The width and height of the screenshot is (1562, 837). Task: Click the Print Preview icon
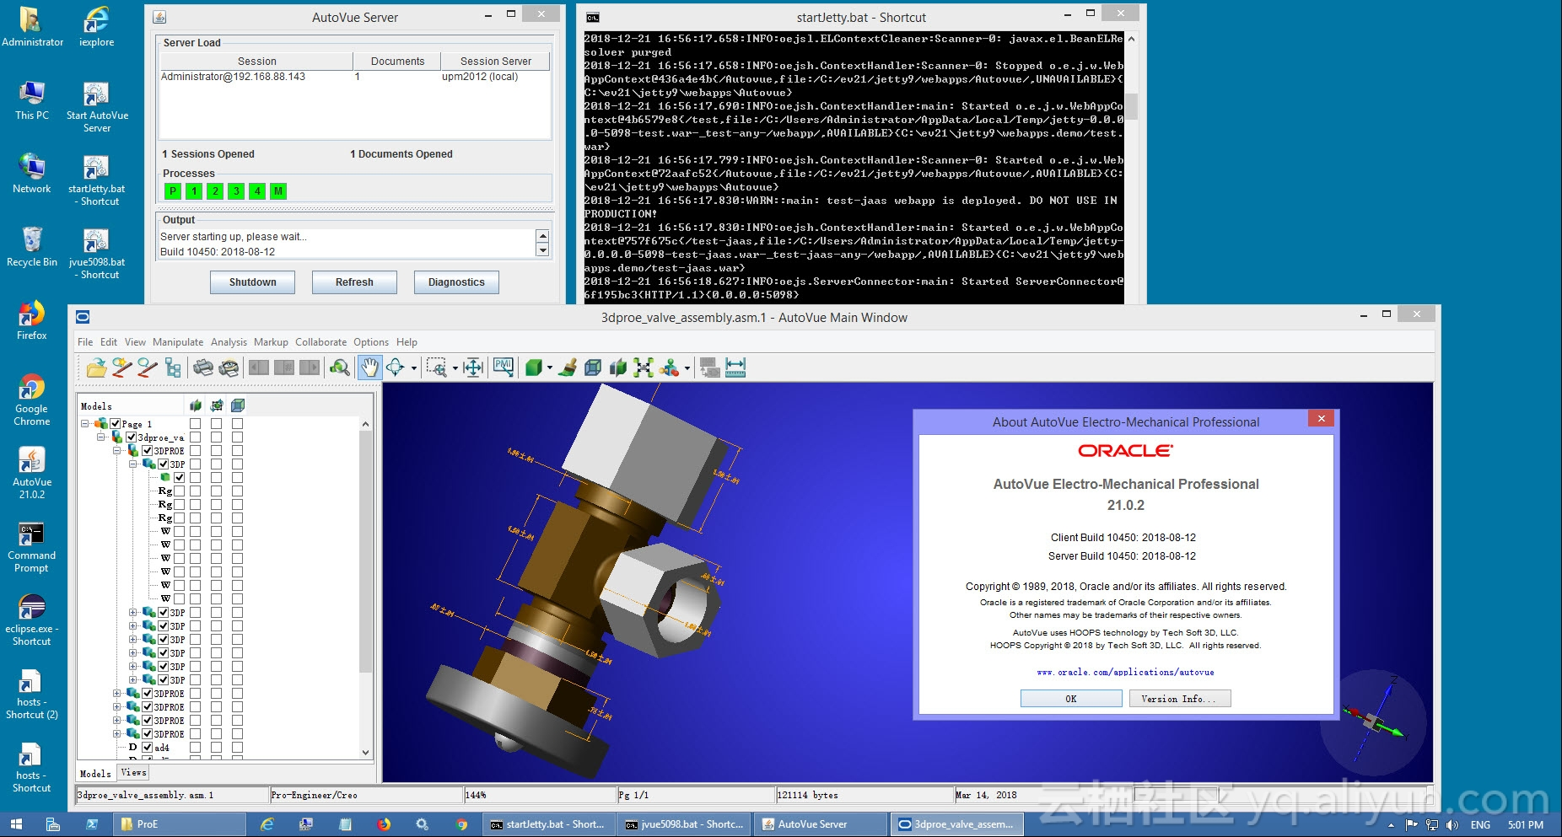coord(229,368)
